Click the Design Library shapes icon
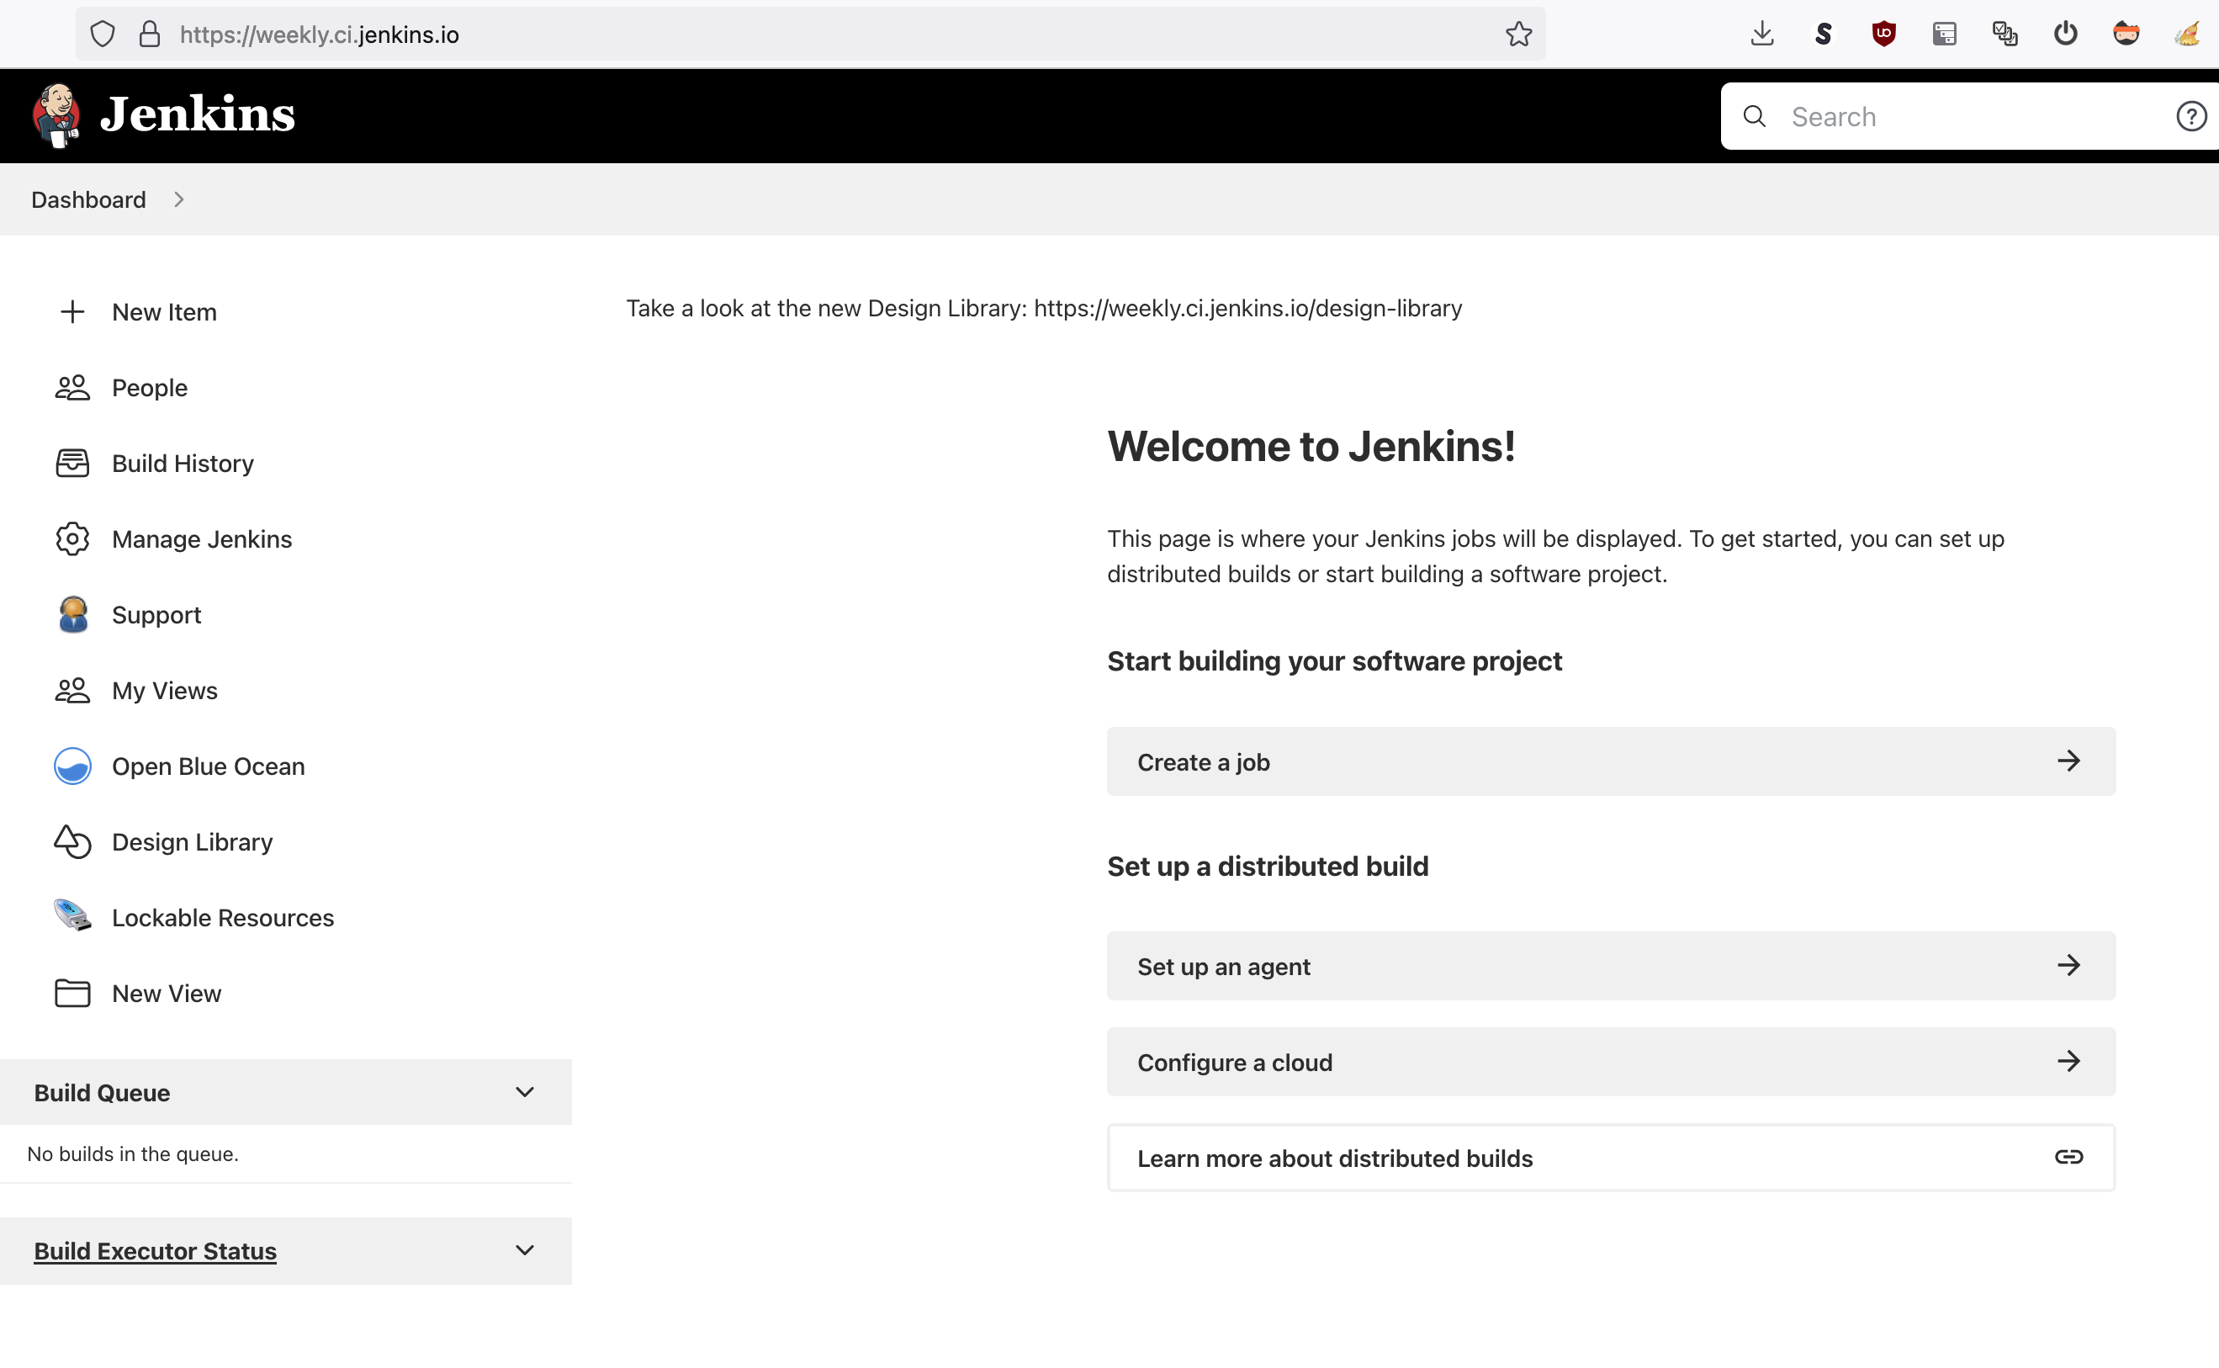 click(72, 842)
